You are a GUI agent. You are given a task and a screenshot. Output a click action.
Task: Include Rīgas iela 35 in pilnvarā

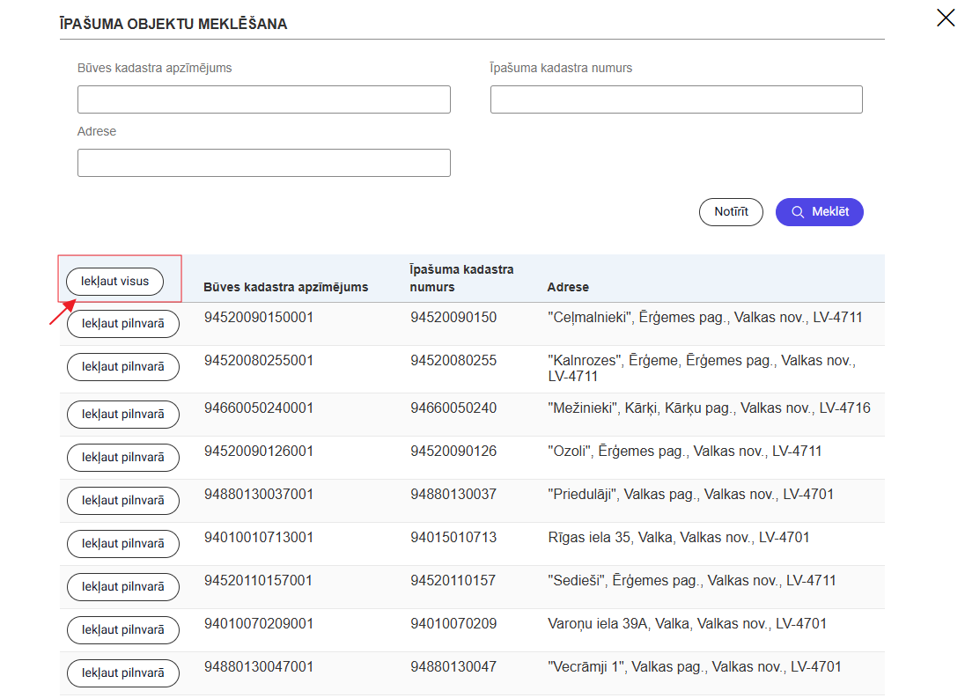tap(123, 544)
